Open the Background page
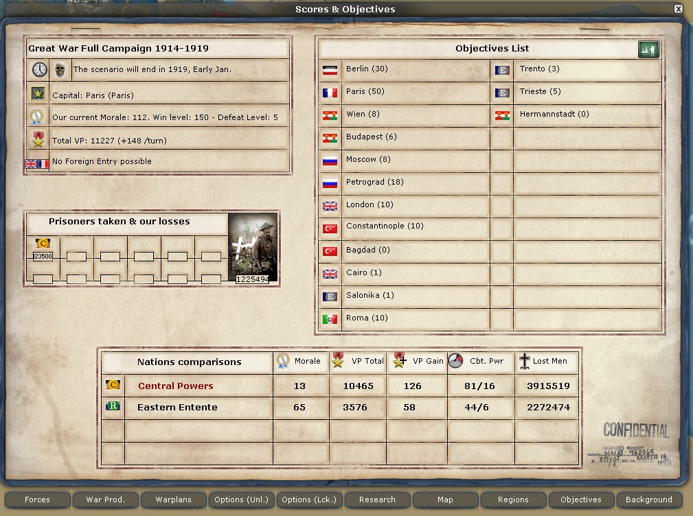Screen dimensions: 693x516 click(649, 500)
